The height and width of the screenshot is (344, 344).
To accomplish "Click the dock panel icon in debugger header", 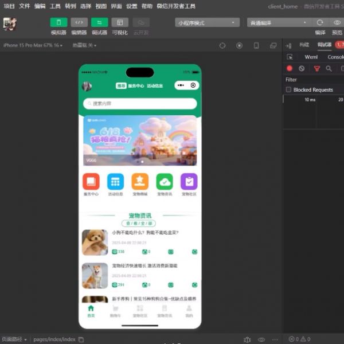I will (288, 46).
